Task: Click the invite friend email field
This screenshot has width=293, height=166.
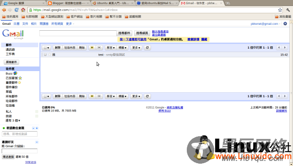Action: click(20, 151)
